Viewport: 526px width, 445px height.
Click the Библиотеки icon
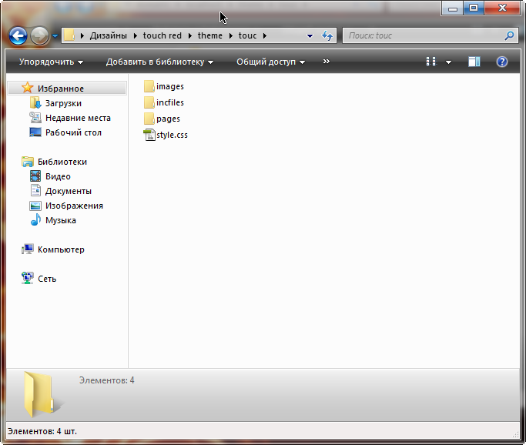[28, 162]
